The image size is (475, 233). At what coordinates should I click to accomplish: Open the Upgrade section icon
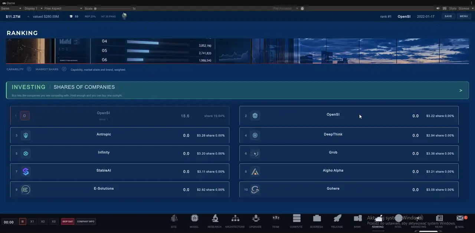[x=255, y=219]
